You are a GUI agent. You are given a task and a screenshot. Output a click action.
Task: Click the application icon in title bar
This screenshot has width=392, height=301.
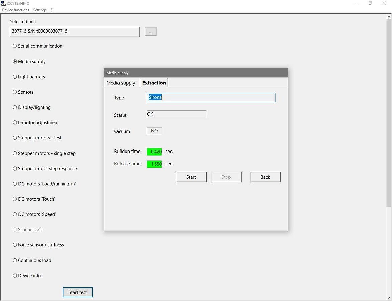(x=3, y=3)
